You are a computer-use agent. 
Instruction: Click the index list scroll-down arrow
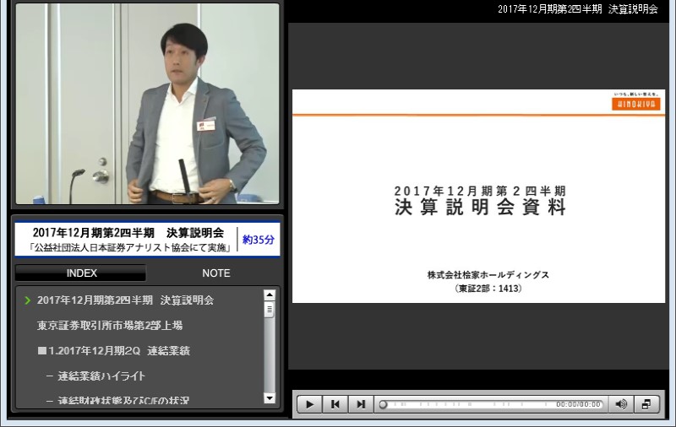click(x=270, y=397)
